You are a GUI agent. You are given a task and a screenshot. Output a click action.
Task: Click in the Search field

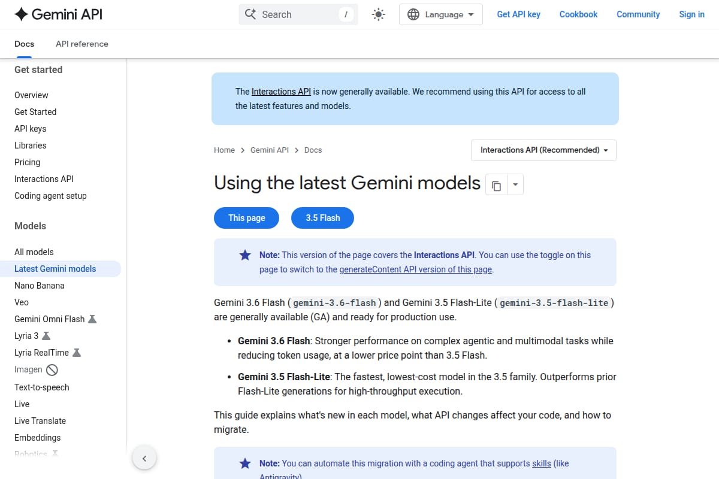[x=298, y=14]
